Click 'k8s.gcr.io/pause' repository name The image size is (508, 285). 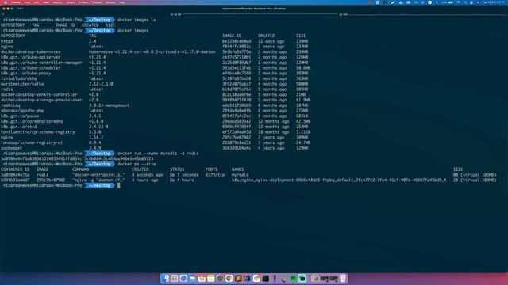tap(20, 116)
